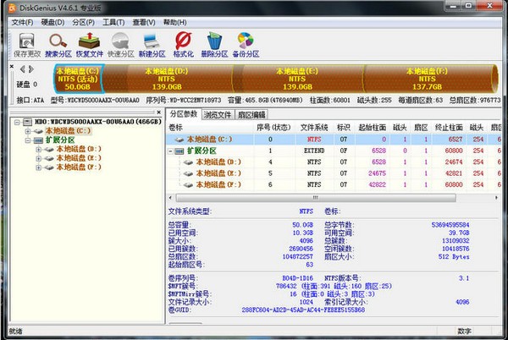Click the drive icon beside 本地磁盘(F:) in tree
The image size is (508, 340).
(49, 167)
